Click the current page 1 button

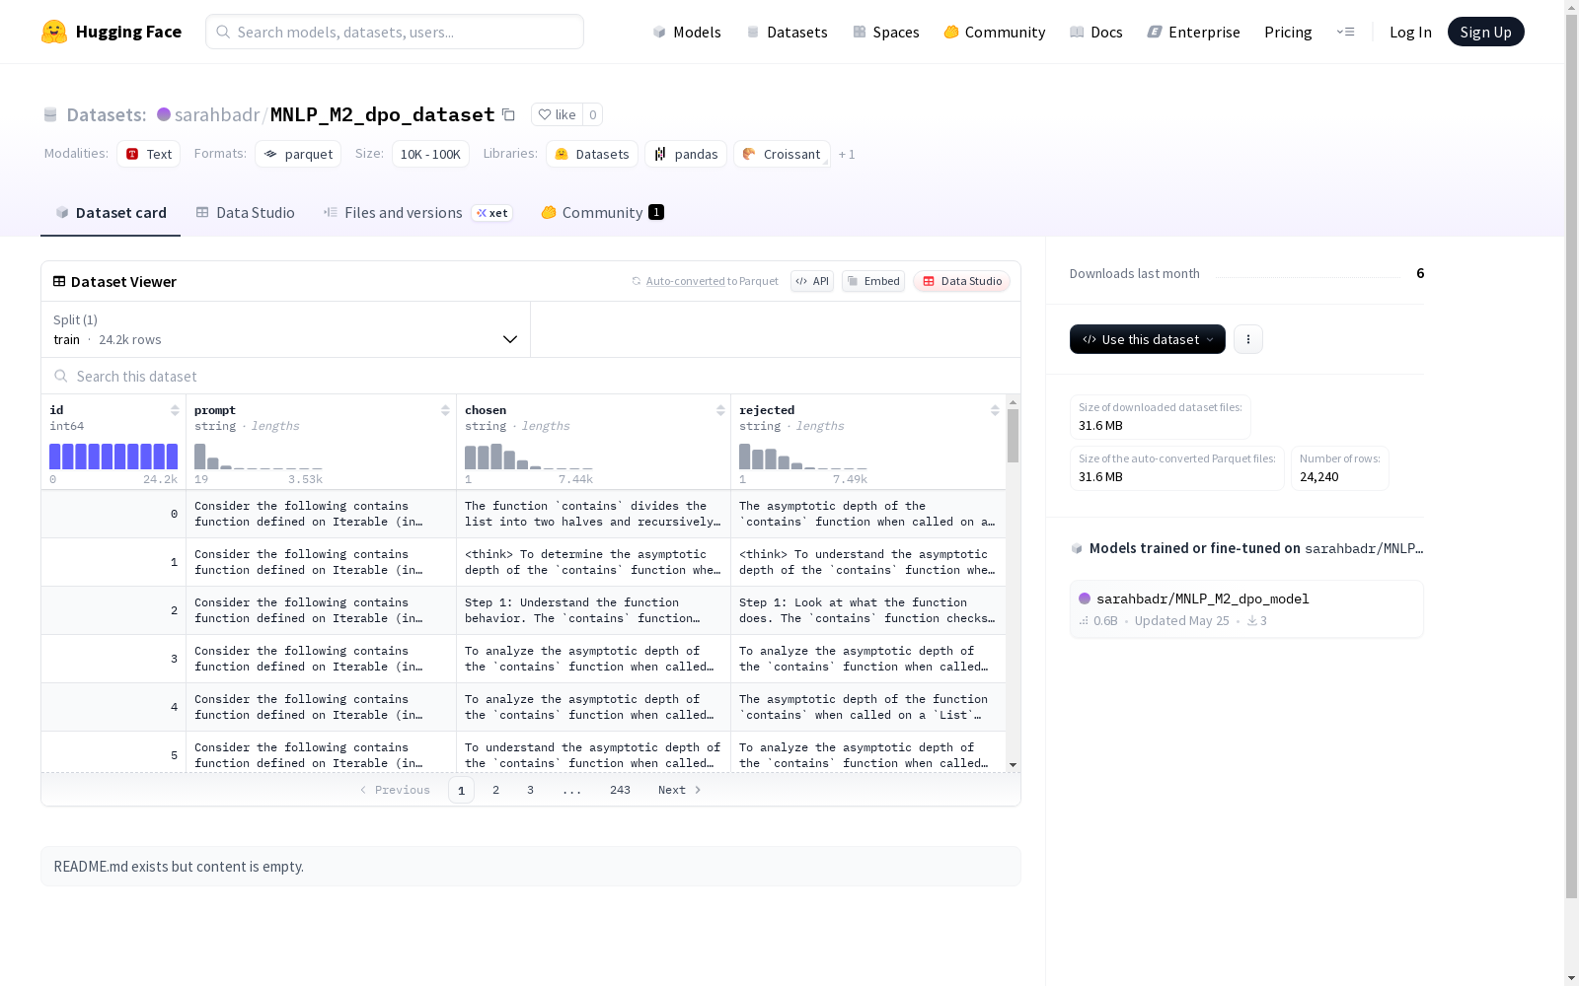tap(461, 790)
